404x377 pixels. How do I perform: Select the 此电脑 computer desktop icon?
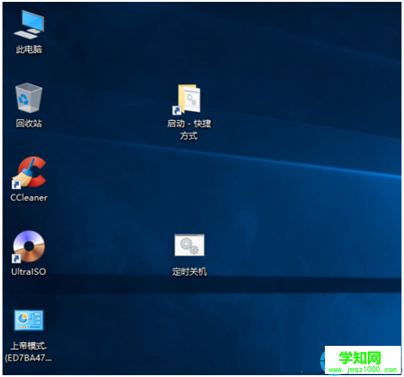[x=29, y=25]
